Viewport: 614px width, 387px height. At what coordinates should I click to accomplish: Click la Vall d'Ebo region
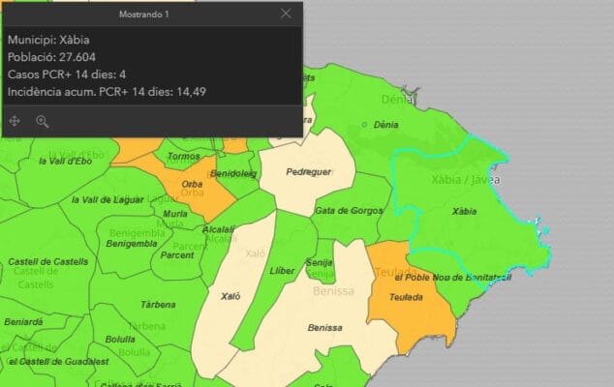[x=66, y=162]
